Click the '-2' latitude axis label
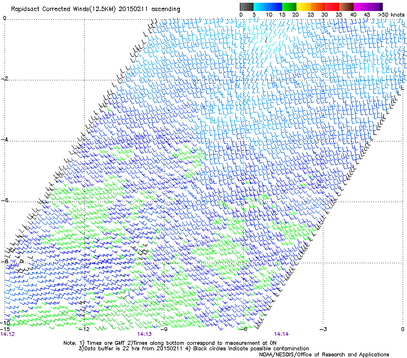This screenshot has height=358, width=407. click(x=4, y=79)
